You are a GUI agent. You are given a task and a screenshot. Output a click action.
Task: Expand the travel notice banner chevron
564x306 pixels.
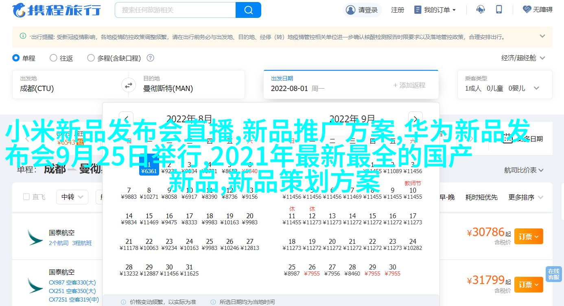tap(542, 36)
